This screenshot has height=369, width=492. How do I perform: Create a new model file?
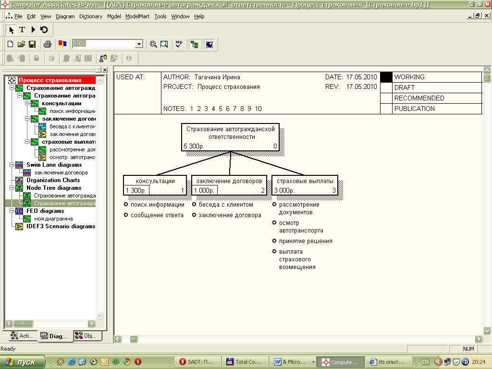click(x=11, y=44)
